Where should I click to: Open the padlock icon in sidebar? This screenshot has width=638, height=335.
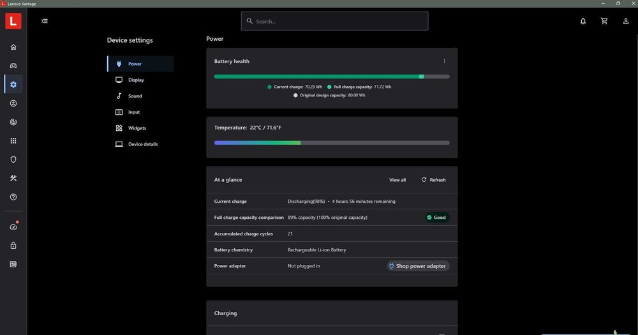point(13,246)
